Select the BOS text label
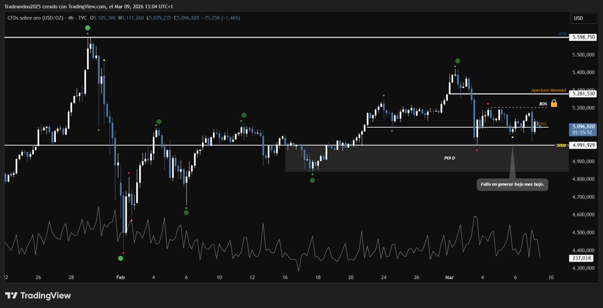The height and width of the screenshot is (308, 603). pos(543,104)
